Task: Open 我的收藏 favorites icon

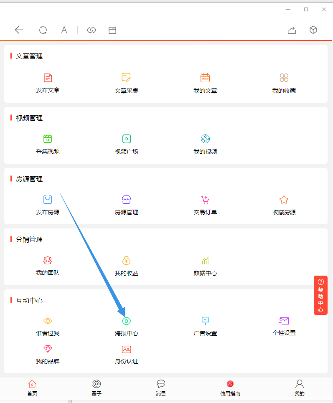Action: (x=284, y=78)
